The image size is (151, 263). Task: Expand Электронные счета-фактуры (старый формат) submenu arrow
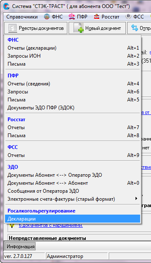click(x=136, y=199)
